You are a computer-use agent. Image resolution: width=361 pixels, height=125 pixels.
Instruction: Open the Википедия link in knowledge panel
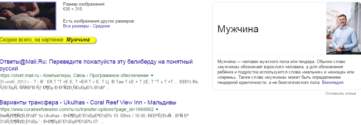tap(333, 82)
